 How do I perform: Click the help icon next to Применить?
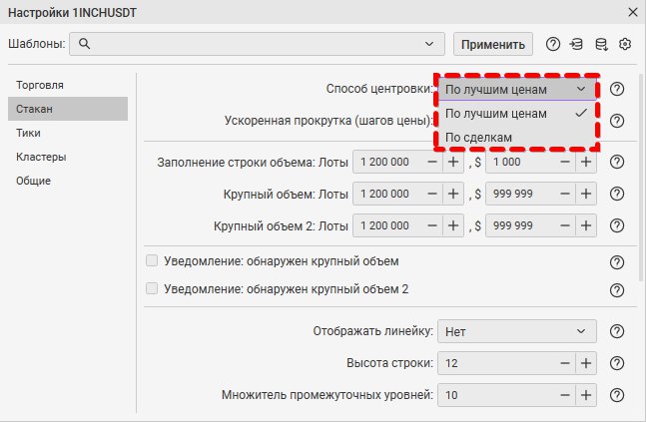click(x=552, y=44)
